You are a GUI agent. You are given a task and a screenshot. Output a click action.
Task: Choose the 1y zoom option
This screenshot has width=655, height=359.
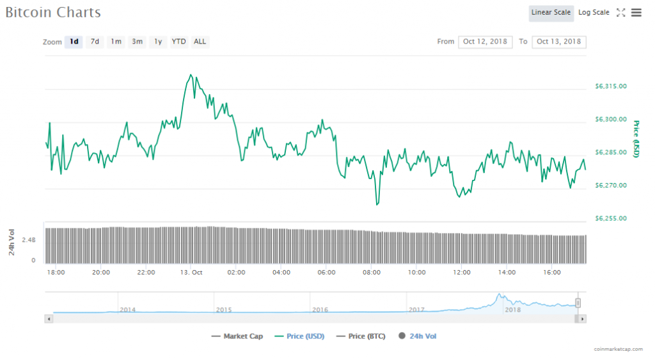(x=158, y=42)
